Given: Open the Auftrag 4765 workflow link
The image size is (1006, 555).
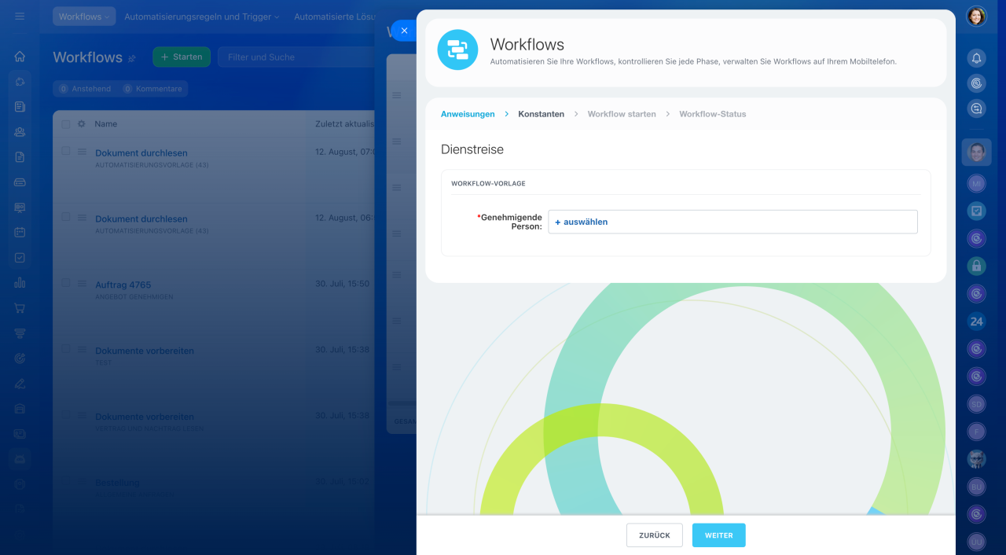Looking at the screenshot, I should [123, 285].
